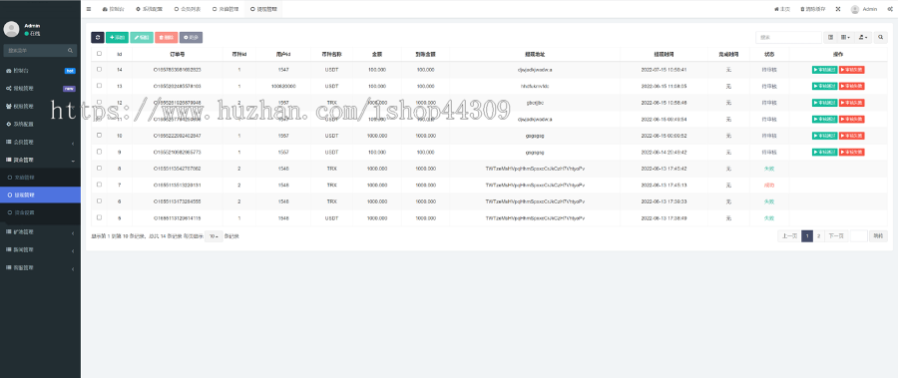Check the checkbox for row id 10
898x378 pixels.
99,136
